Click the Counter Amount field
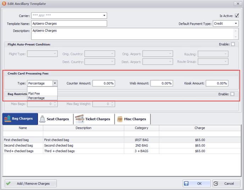This screenshot has height=190, width=244. 104,84
